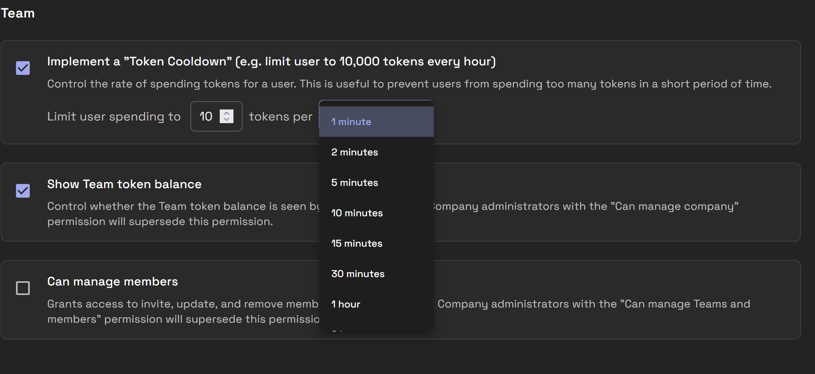This screenshot has width=815, height=374.
Task: Click the Show Team token balance title
Action: coord(124,184)
